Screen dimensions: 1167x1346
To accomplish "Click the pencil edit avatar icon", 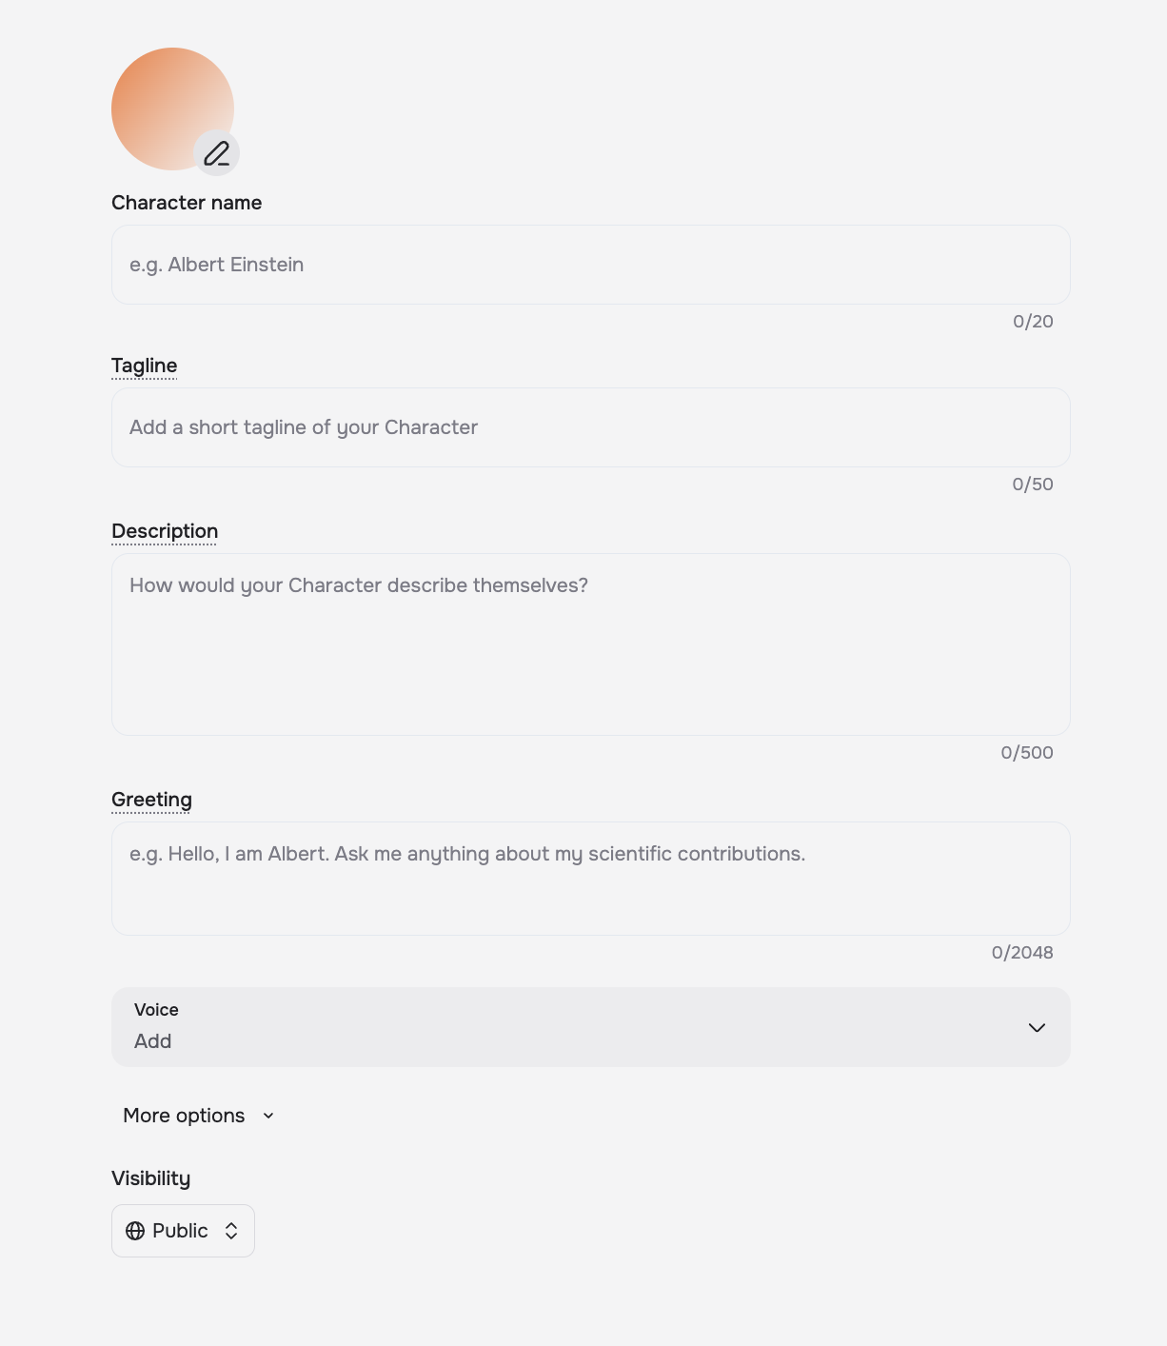I will pos(217,153).
